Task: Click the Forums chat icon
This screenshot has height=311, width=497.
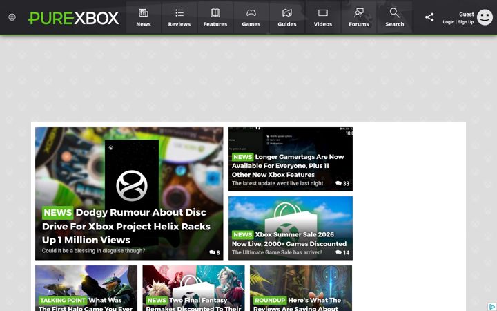Action: click(359, 12)
